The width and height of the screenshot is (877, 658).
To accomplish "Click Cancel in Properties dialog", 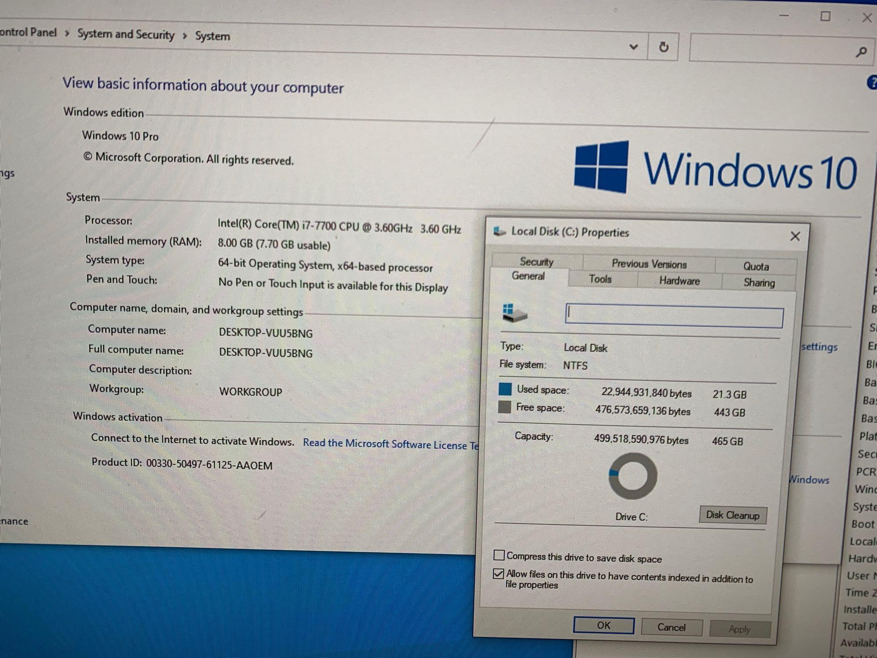I will pos(671,627).
